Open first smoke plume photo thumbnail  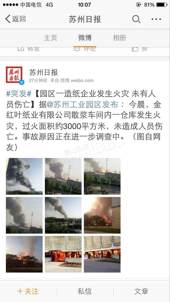pyautogui.click(x=24, y=176)
